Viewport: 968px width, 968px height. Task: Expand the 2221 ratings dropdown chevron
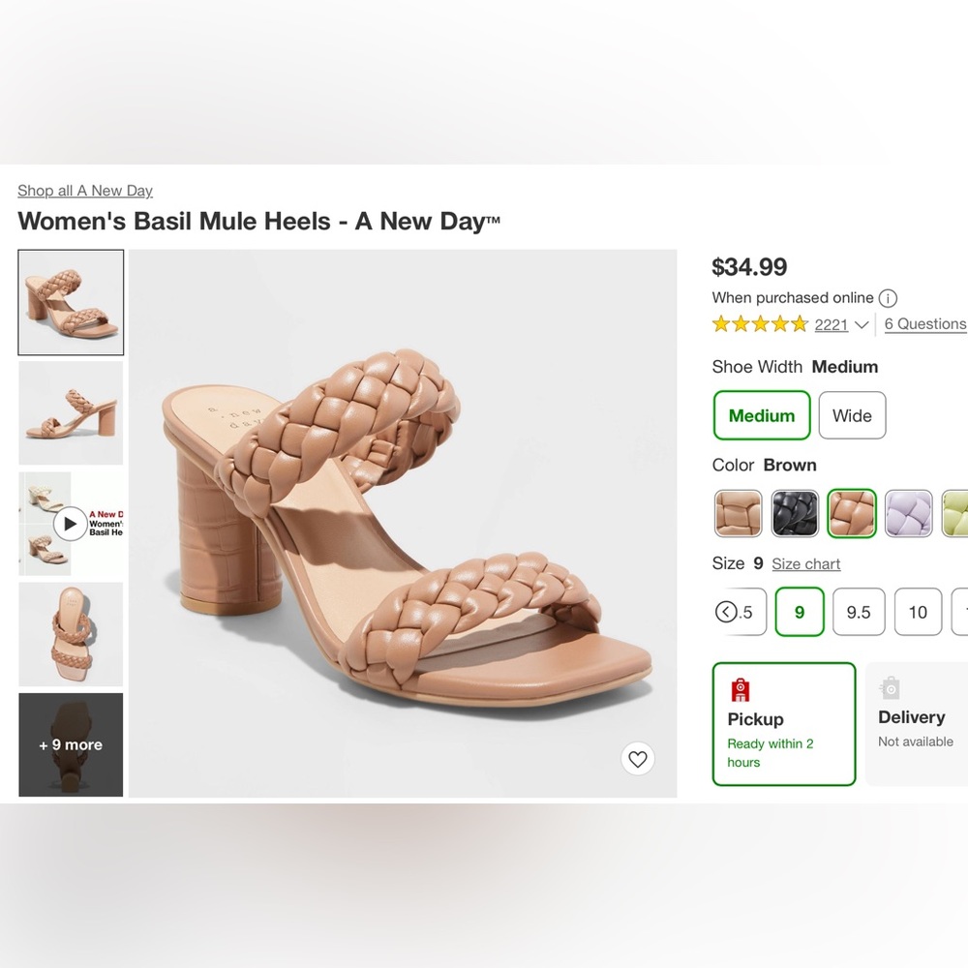pyautogui.click(x=862, y=325)
